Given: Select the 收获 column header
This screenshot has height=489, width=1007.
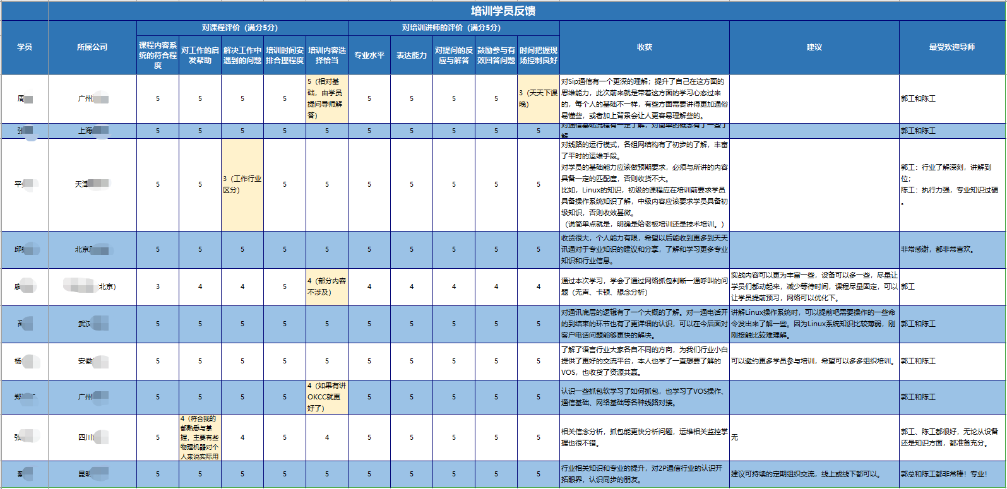Looking at the screenshot, I should [644, 47].
